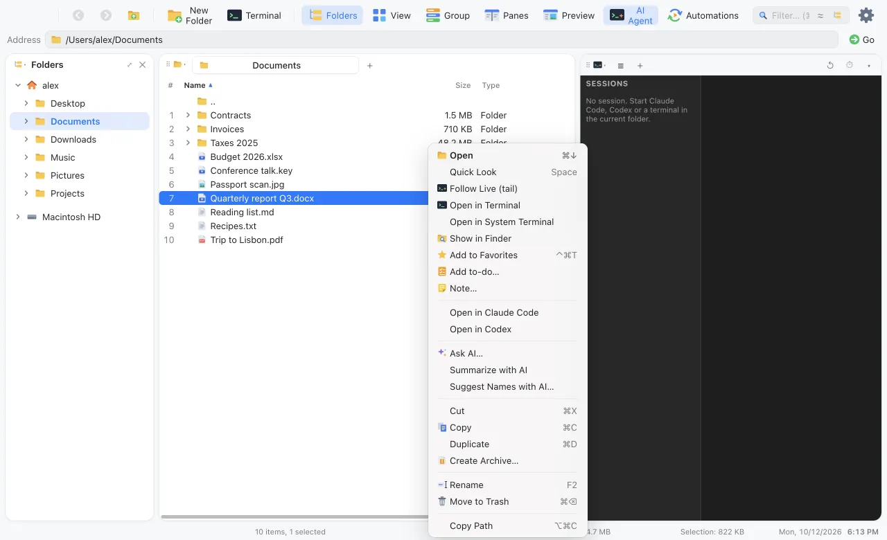Toggle the approximate-match icon in filter box

(820, 15)
